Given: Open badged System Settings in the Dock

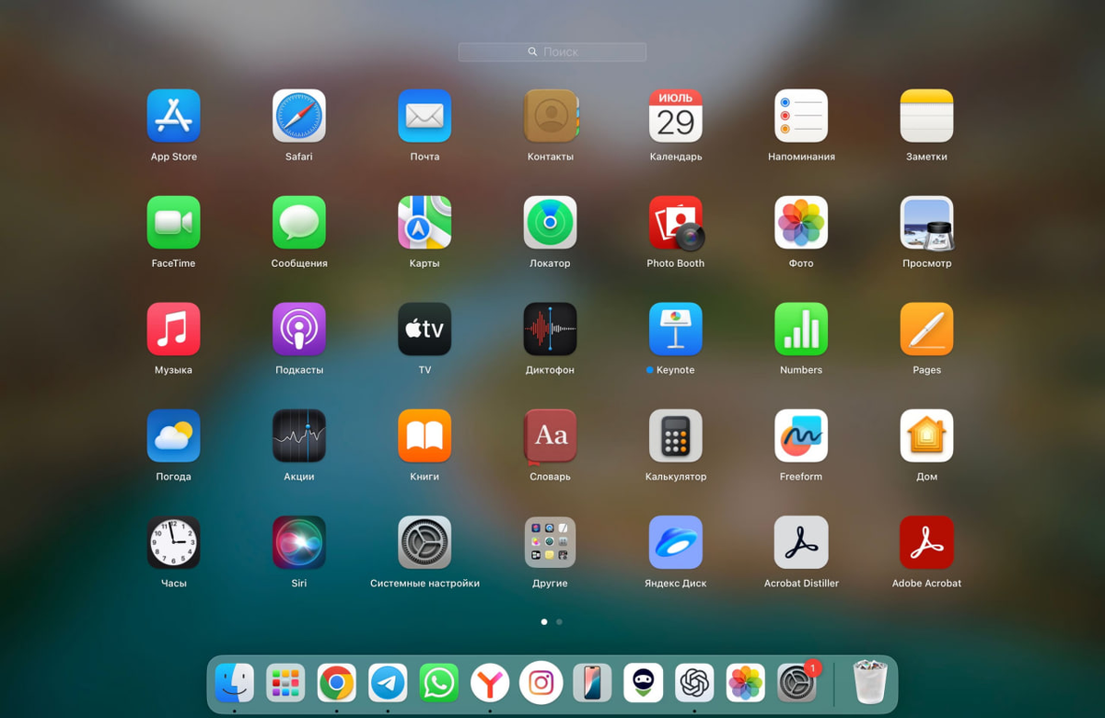Looking at the screenshot, I should 797,684.
